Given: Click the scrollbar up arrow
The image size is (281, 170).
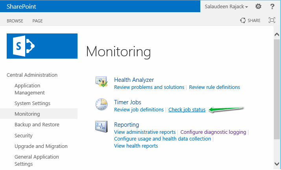Looking at the screenshot, I should pyautogui.click(x=277, y=34).
